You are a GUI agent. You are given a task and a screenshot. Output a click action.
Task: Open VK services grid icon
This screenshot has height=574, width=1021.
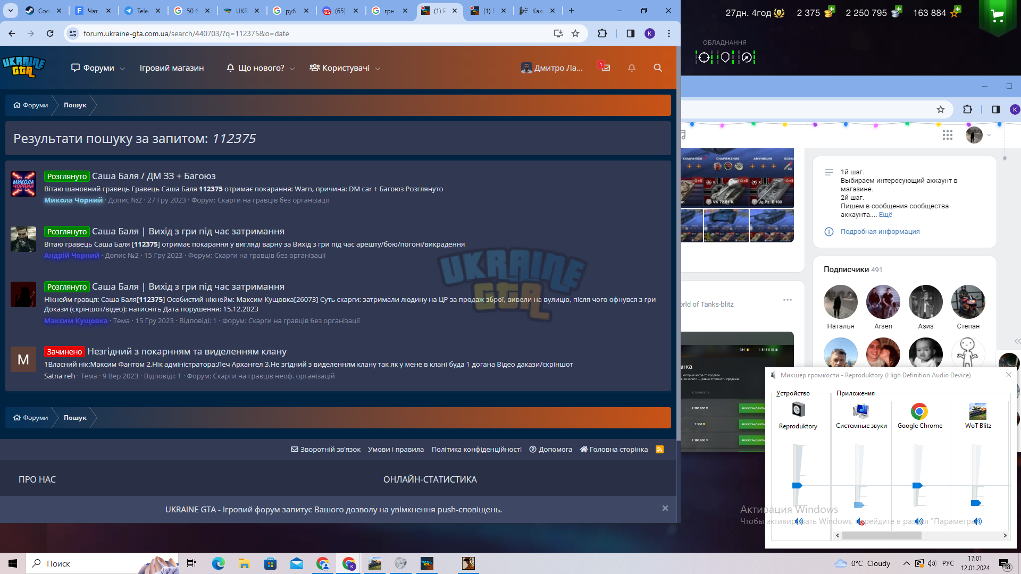[948, 135]
